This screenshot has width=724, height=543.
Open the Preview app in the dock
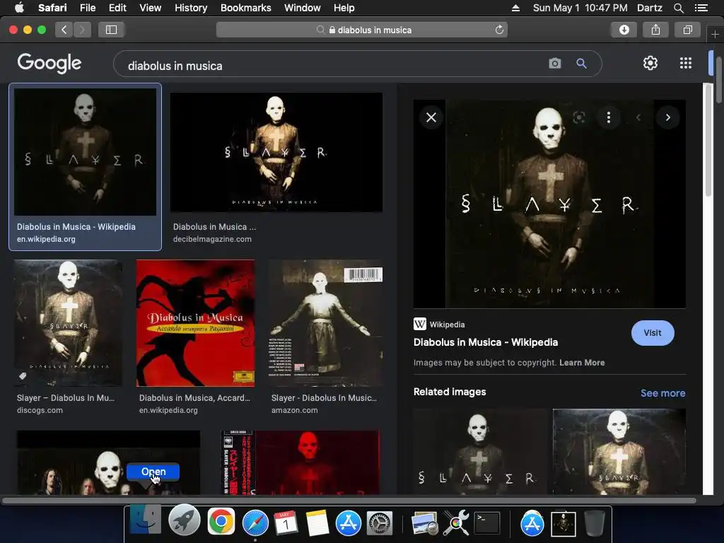click(x=424, y=522)
